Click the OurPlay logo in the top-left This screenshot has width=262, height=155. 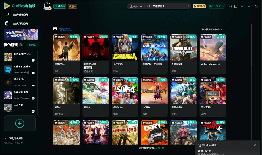coord(20,6)
